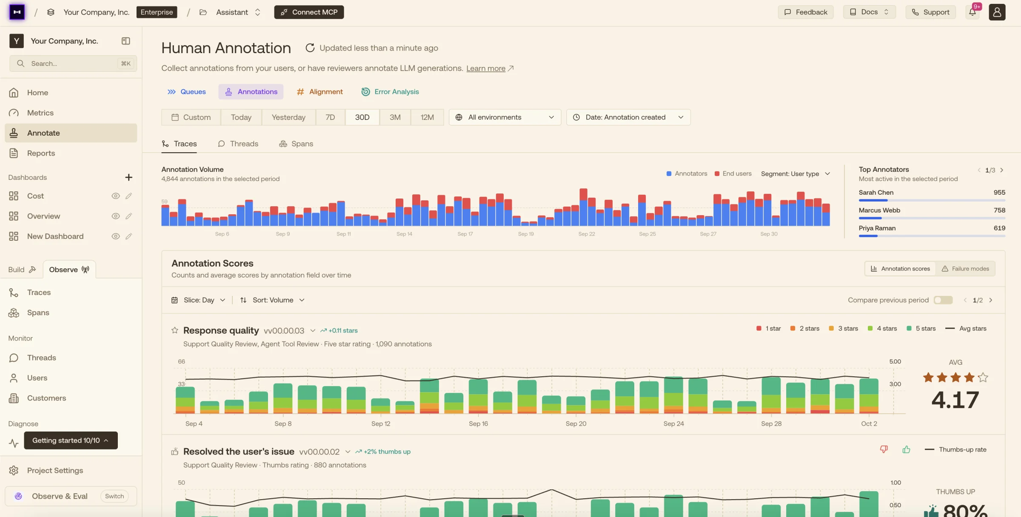This screenshot has height=517, width=1021.
Task: Open the Getting started 10/10 widget
Action: point(71,440)
